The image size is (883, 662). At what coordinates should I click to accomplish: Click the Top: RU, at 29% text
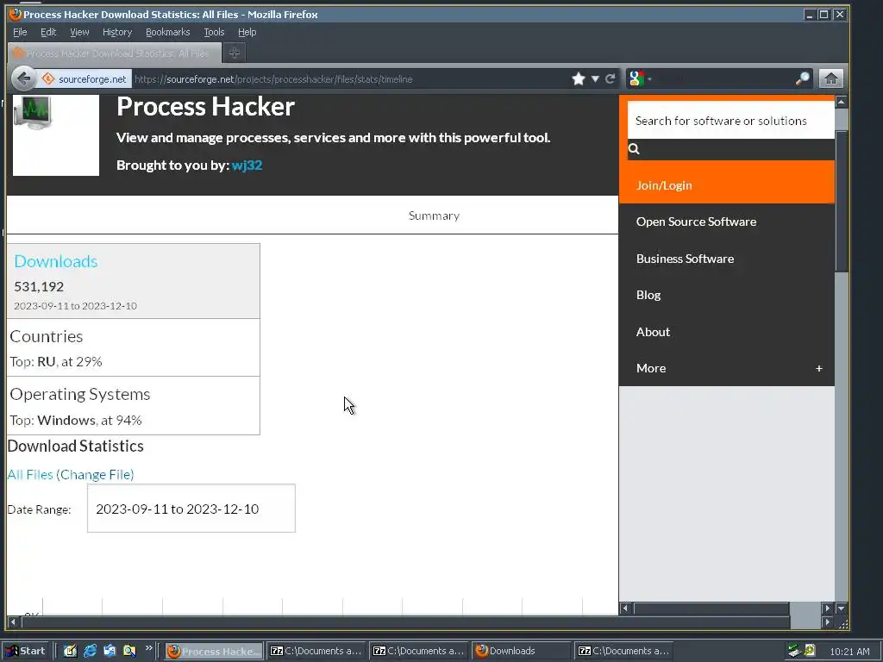point(56,362)
